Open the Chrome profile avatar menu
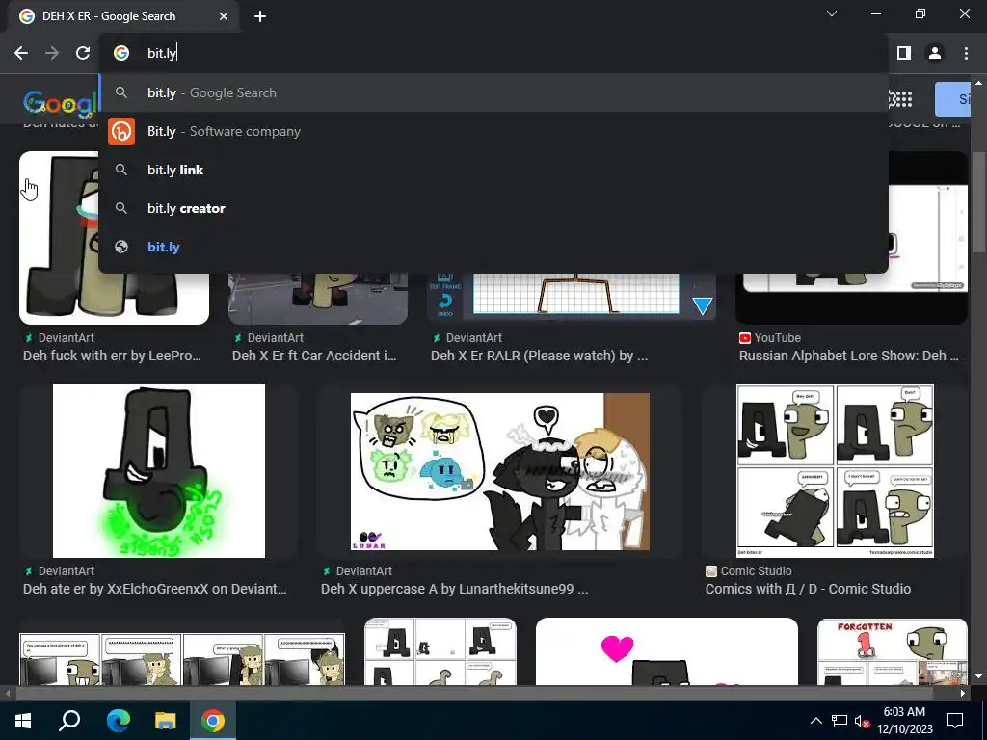Screen dimensions: 987x740 (935, 53)
